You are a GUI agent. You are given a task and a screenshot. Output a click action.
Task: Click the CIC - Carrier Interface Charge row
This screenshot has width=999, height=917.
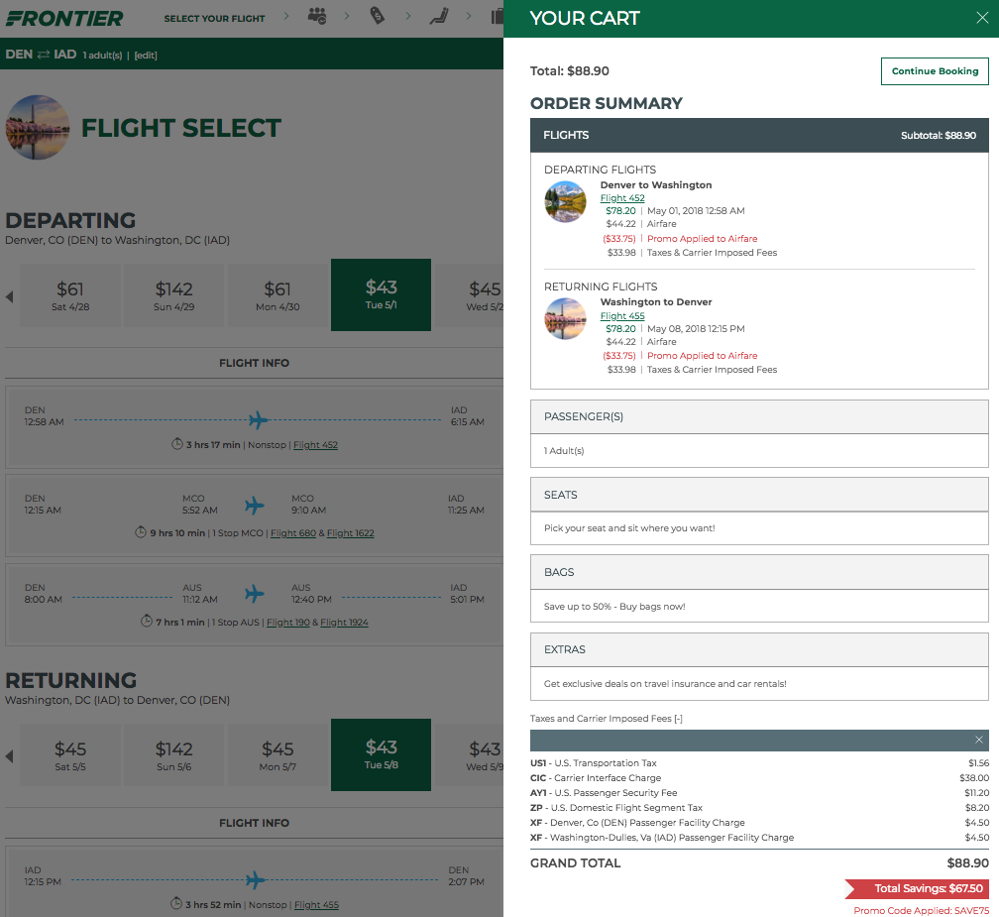(759, 778)
